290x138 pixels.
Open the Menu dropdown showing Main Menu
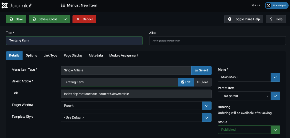pos(249,77)
